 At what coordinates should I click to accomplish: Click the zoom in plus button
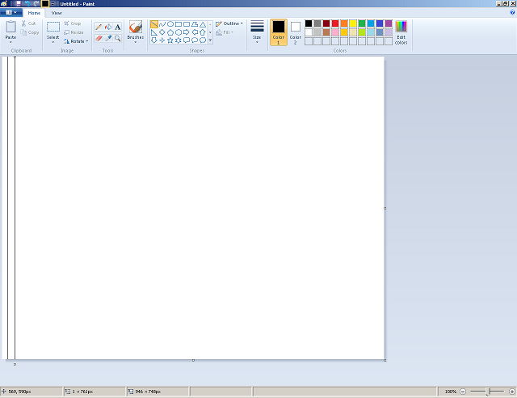[512, 392]
